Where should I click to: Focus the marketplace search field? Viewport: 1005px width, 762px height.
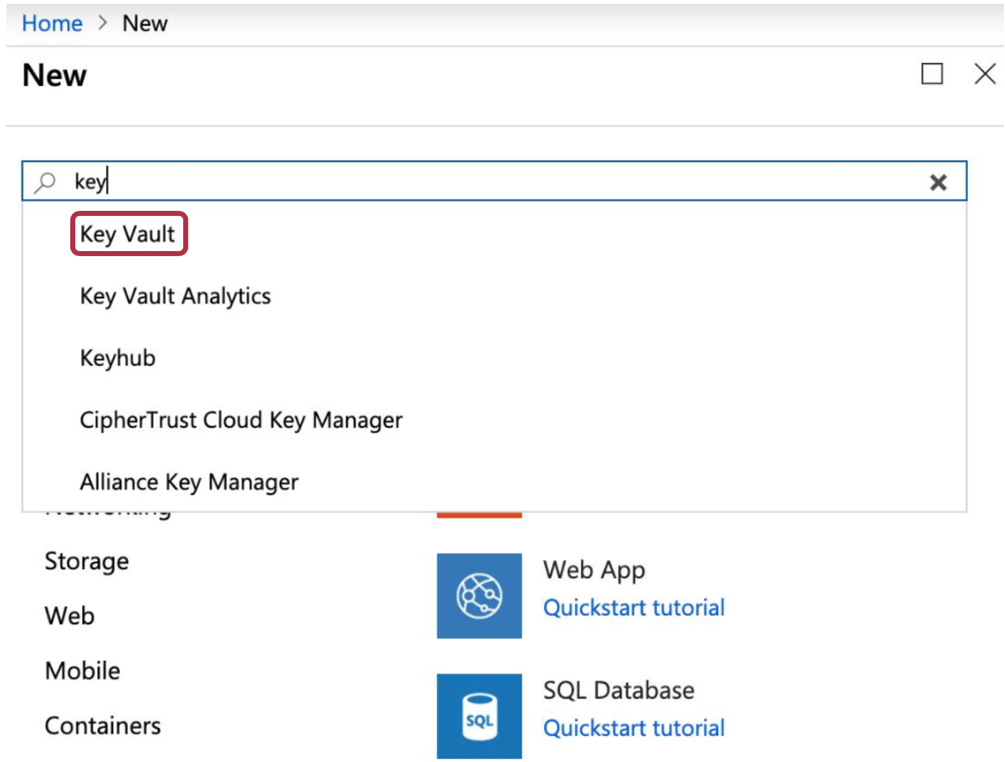[494, 181]
